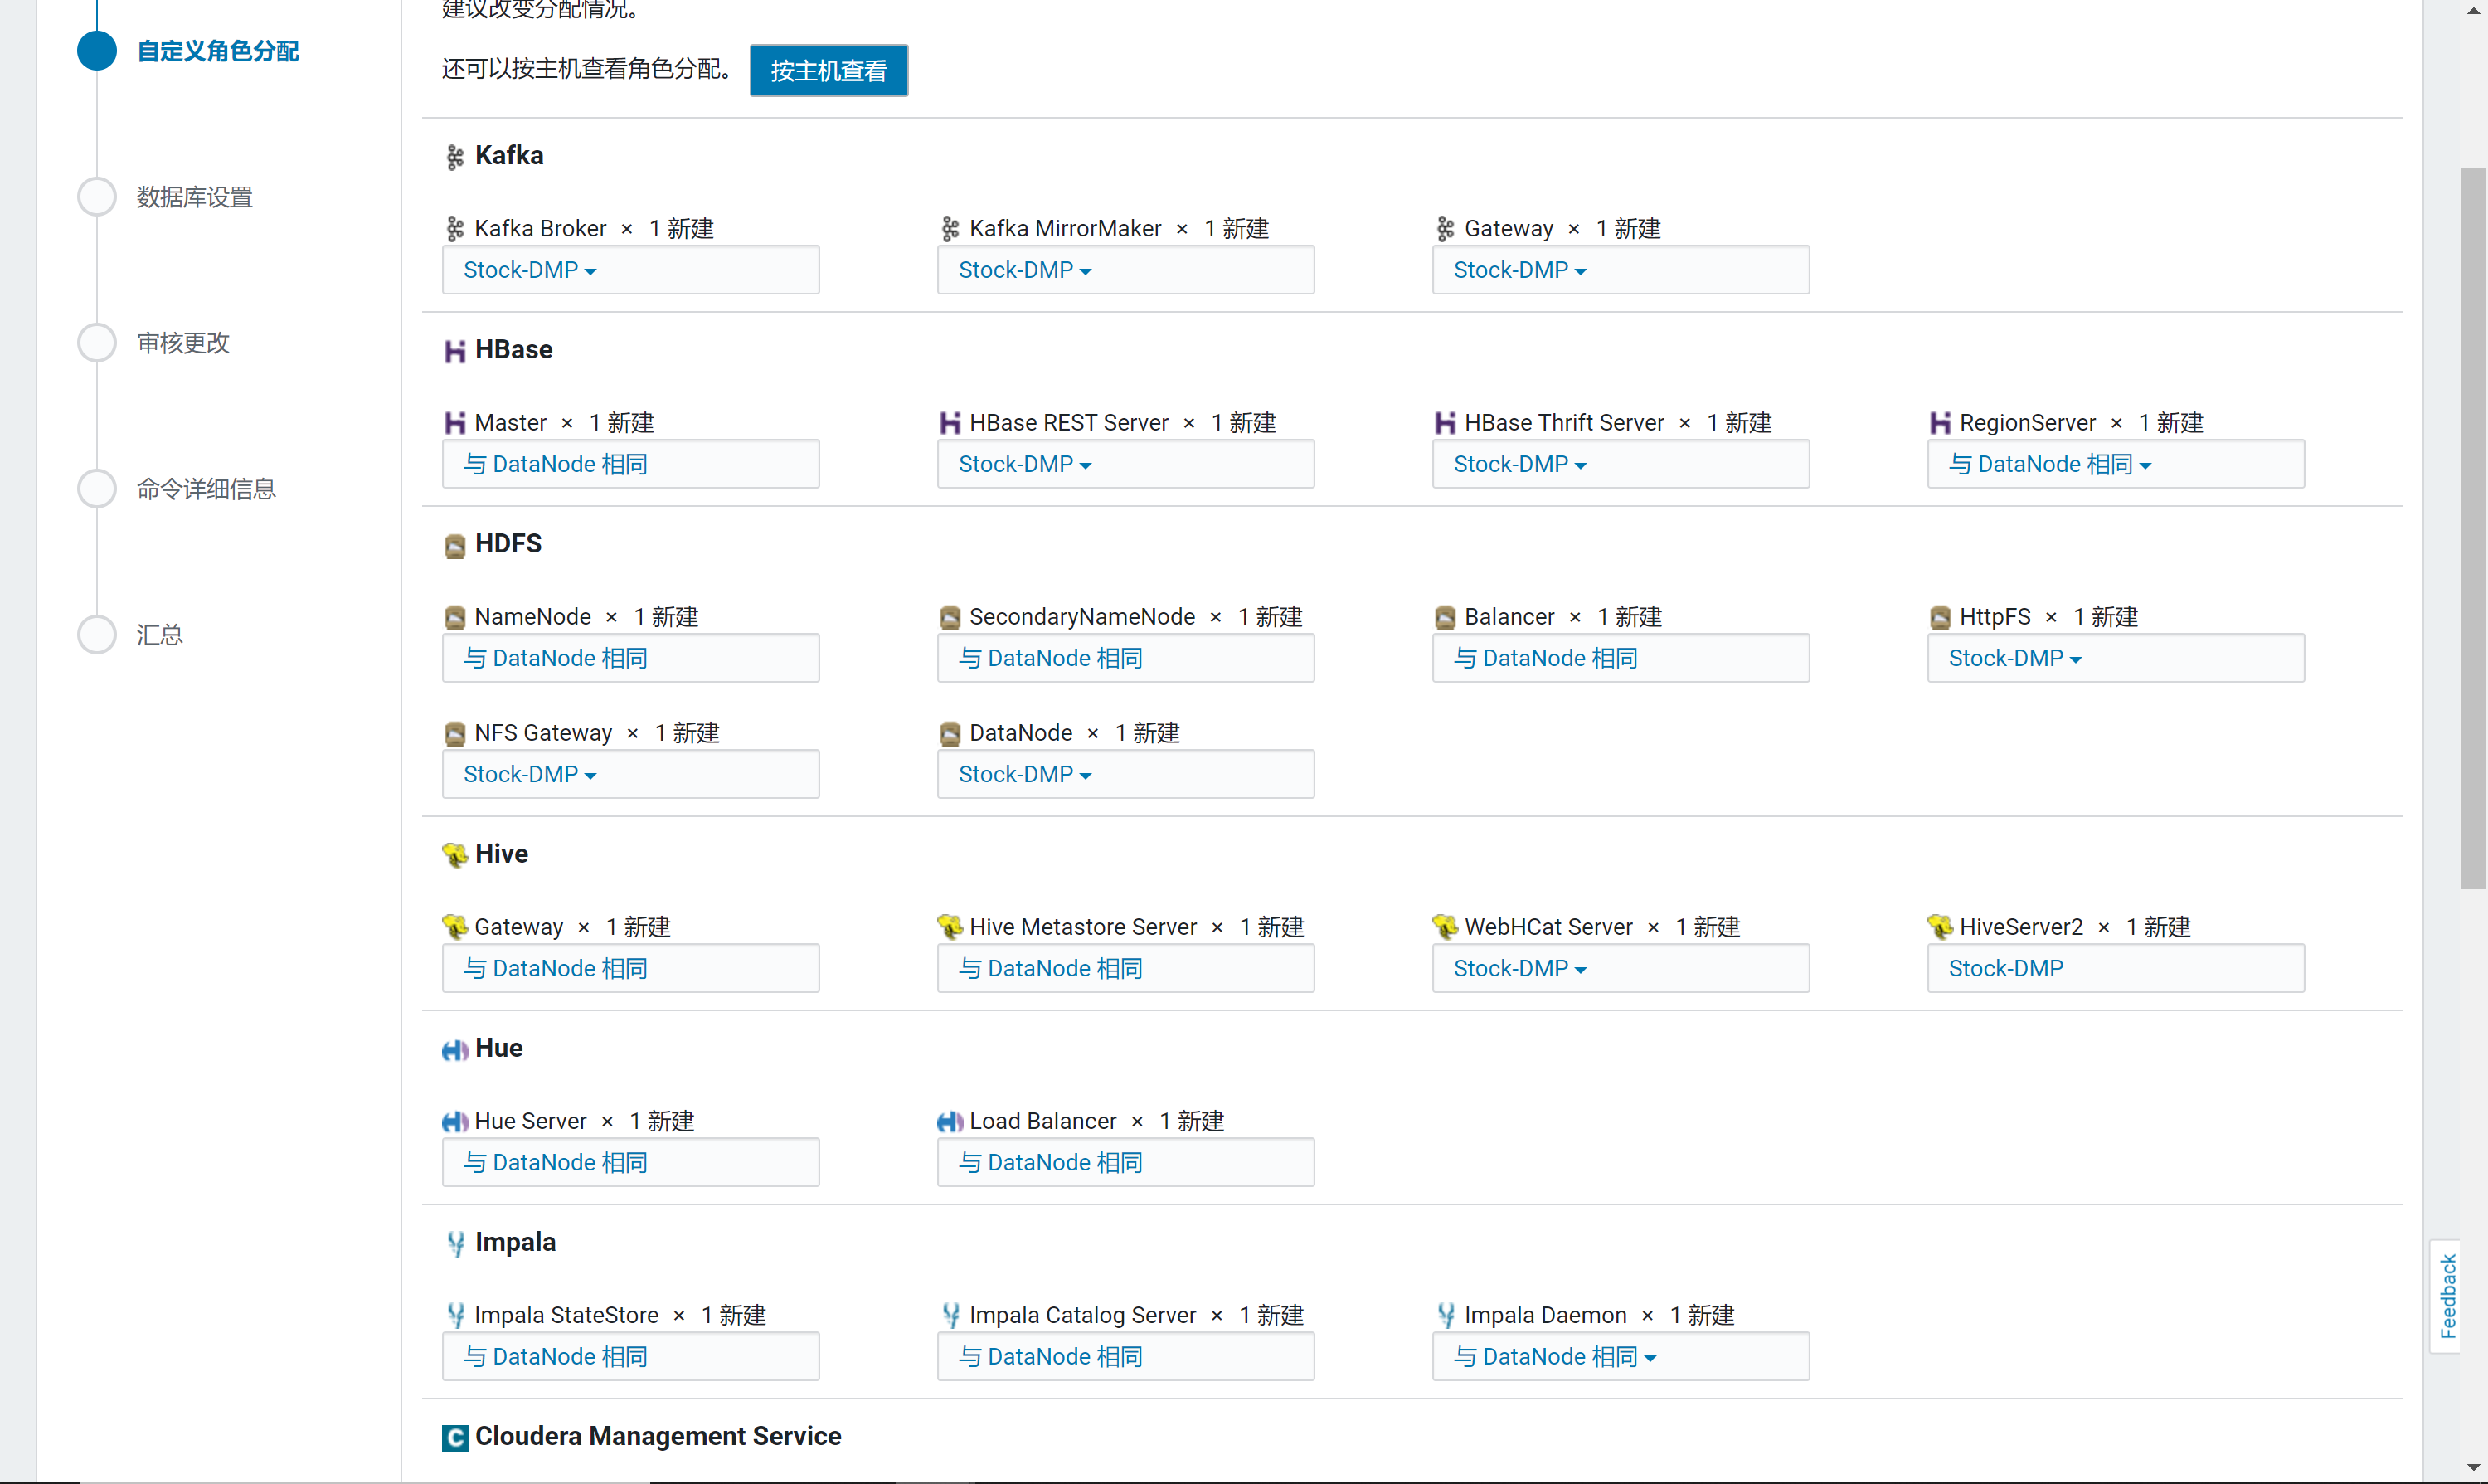Click the Cloudera Management Service icon
The image size is (2488, 1484).
tap(454, 1438)
